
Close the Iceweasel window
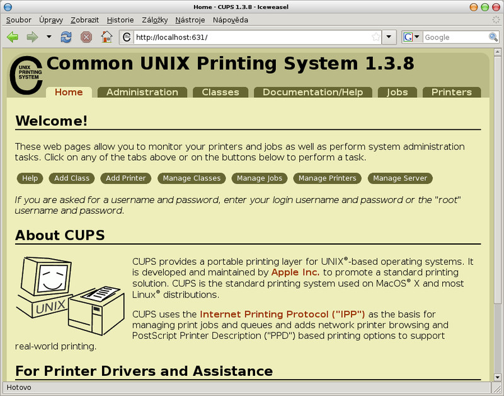click(x=496, y=7)
